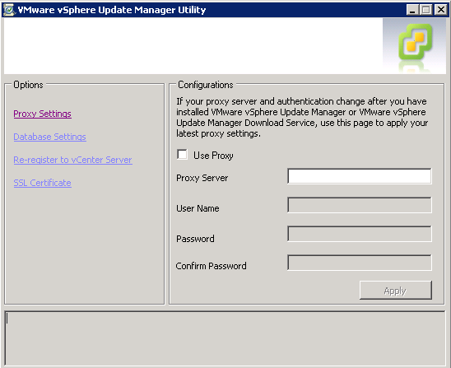Click the Configurations group box title

206,85
